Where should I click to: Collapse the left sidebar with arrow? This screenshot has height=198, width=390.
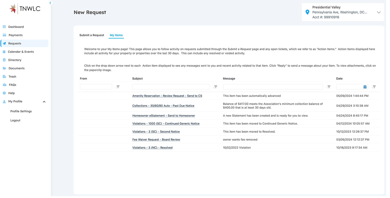point(51,3)
